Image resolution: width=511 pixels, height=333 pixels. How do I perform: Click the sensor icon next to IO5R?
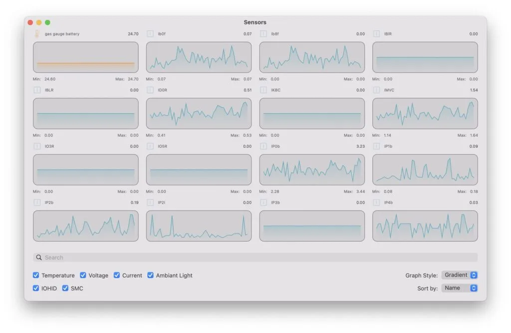(x=150, y=146)
